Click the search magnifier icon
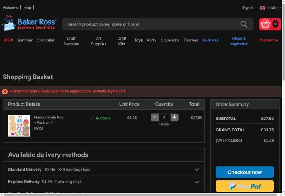 point(244,24)
